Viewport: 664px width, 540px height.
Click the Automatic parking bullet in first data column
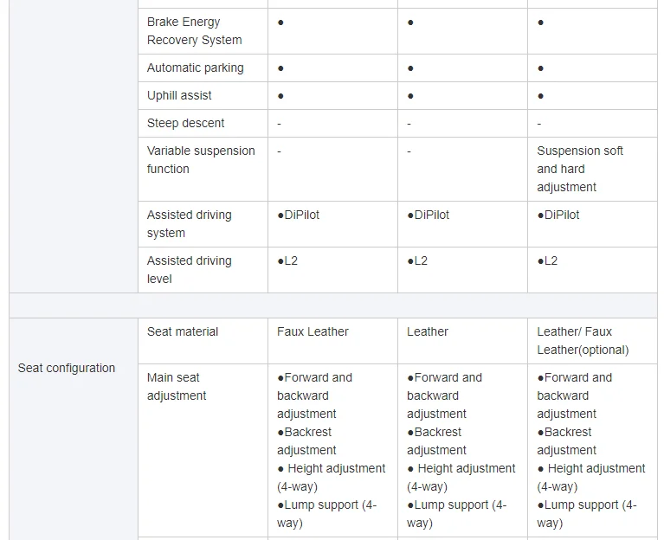pyautogui.click(x=280, y=67)
